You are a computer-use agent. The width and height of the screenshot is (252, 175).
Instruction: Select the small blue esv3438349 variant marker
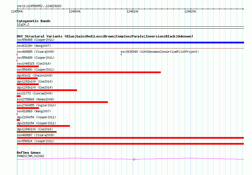121,54
